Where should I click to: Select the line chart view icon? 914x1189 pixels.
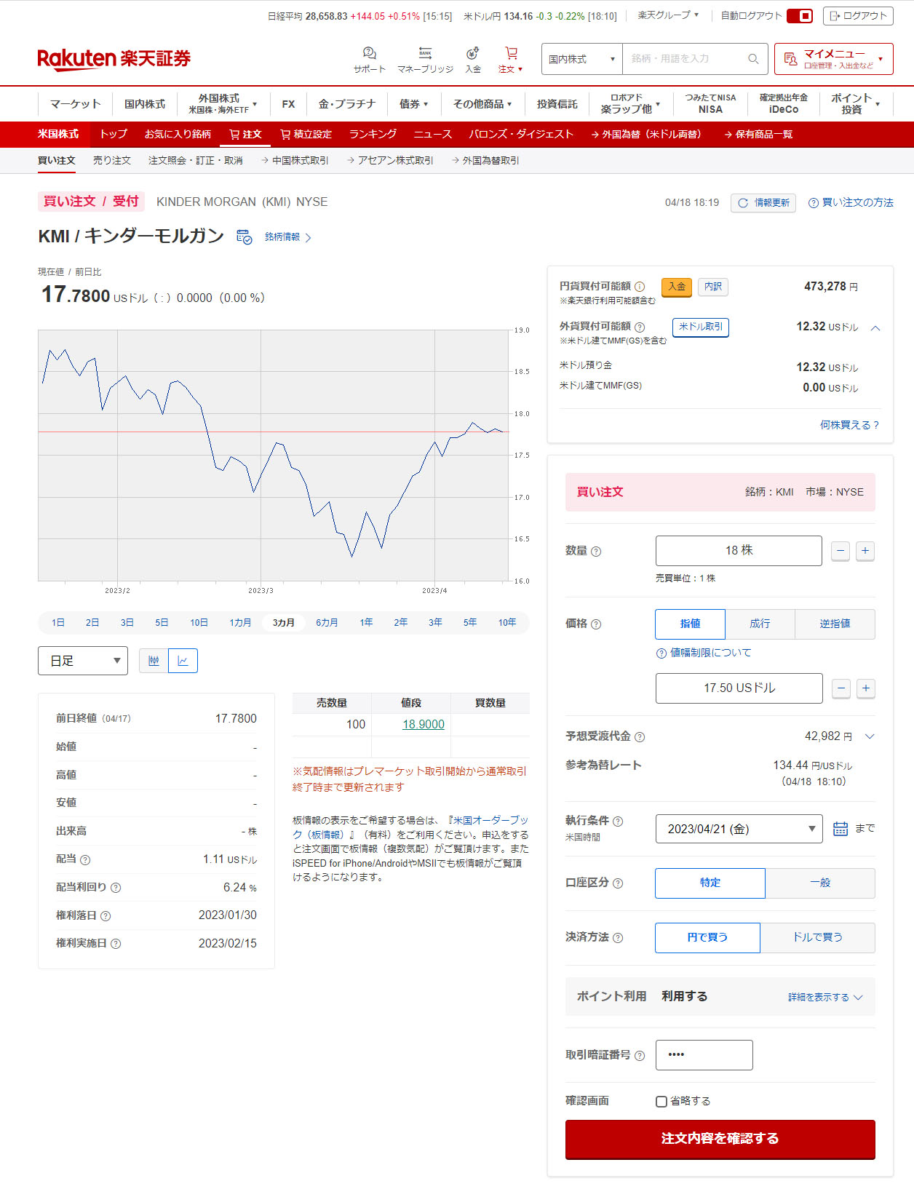point(183,661)
